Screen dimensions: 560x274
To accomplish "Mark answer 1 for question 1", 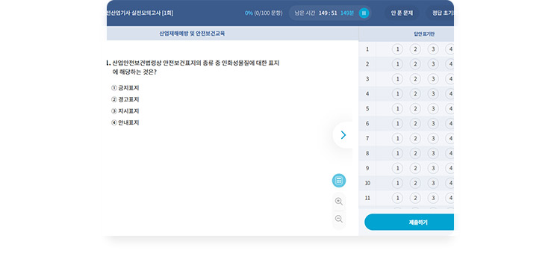I will point(397,49).
